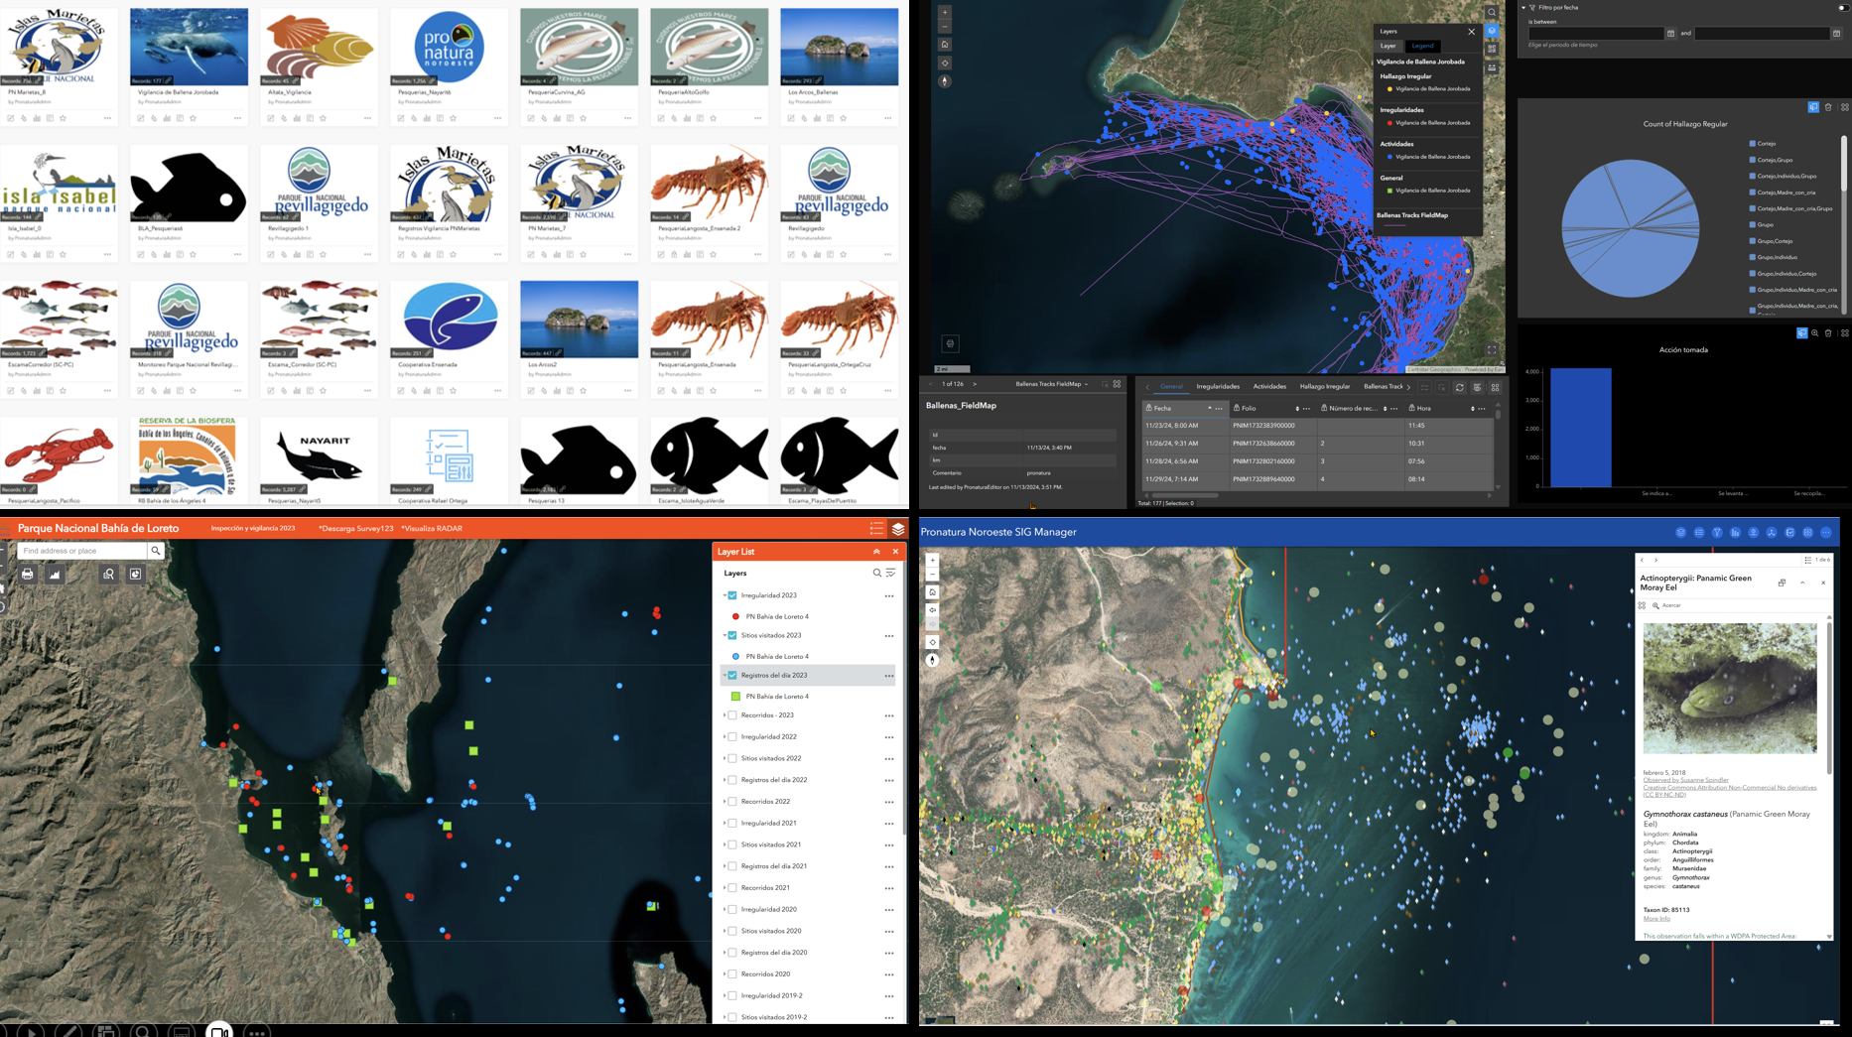The height and width of the screenshot is (1037, 1852).
Task: Open the chart widget in SIG Manager header
Action: (1735, 533)
